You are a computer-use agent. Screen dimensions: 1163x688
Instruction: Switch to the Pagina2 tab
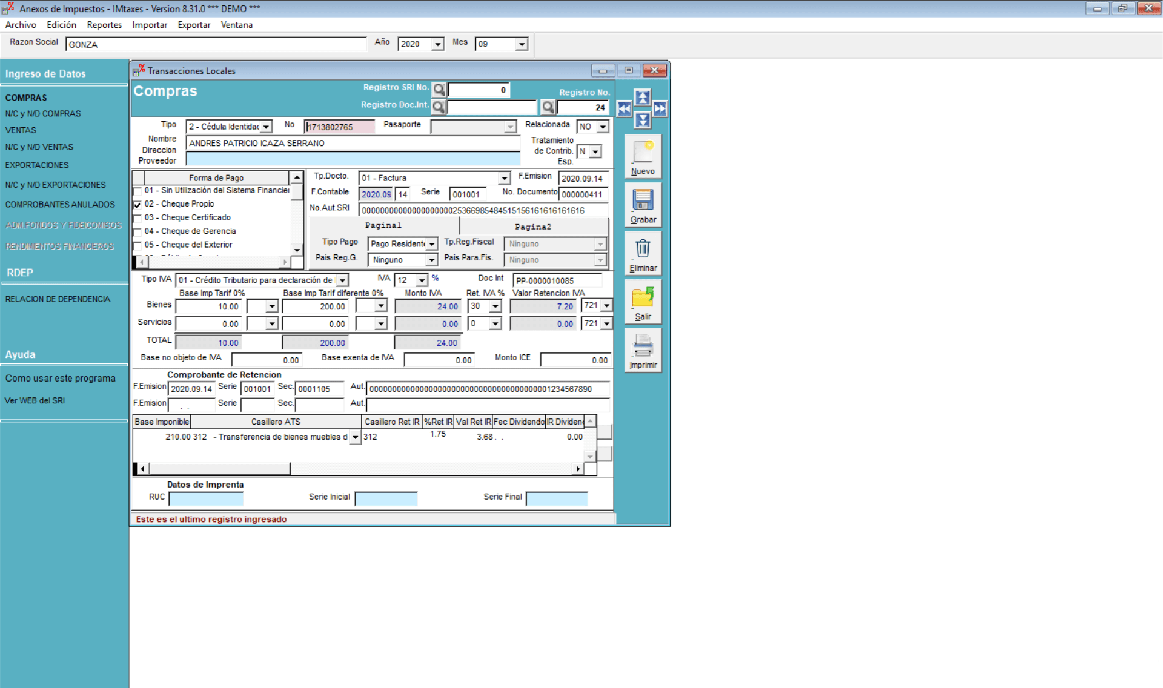coord(533,227)
